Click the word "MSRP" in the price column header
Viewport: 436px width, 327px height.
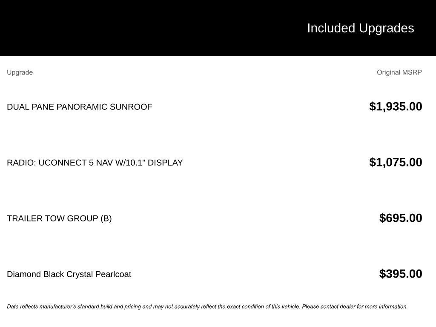point(412,72)
